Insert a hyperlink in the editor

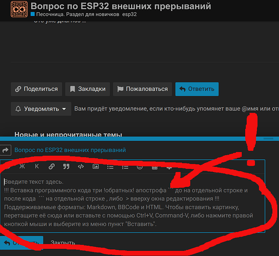point(52,166)
